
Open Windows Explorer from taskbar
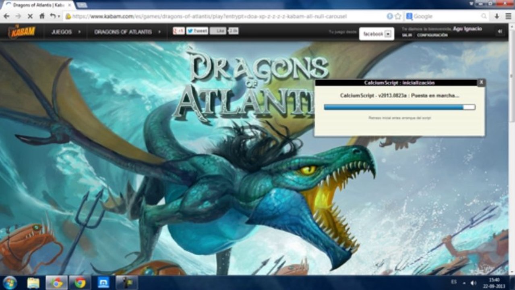pos(33,283)
